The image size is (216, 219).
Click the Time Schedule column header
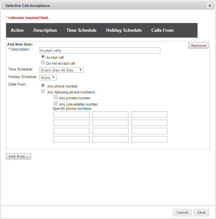(x=82, y=30)
